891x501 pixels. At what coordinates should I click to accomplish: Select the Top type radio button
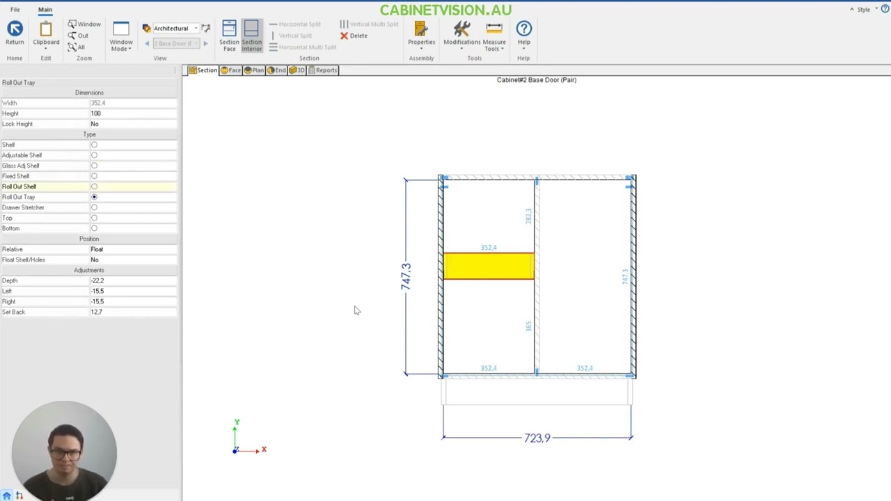(94, 218)
